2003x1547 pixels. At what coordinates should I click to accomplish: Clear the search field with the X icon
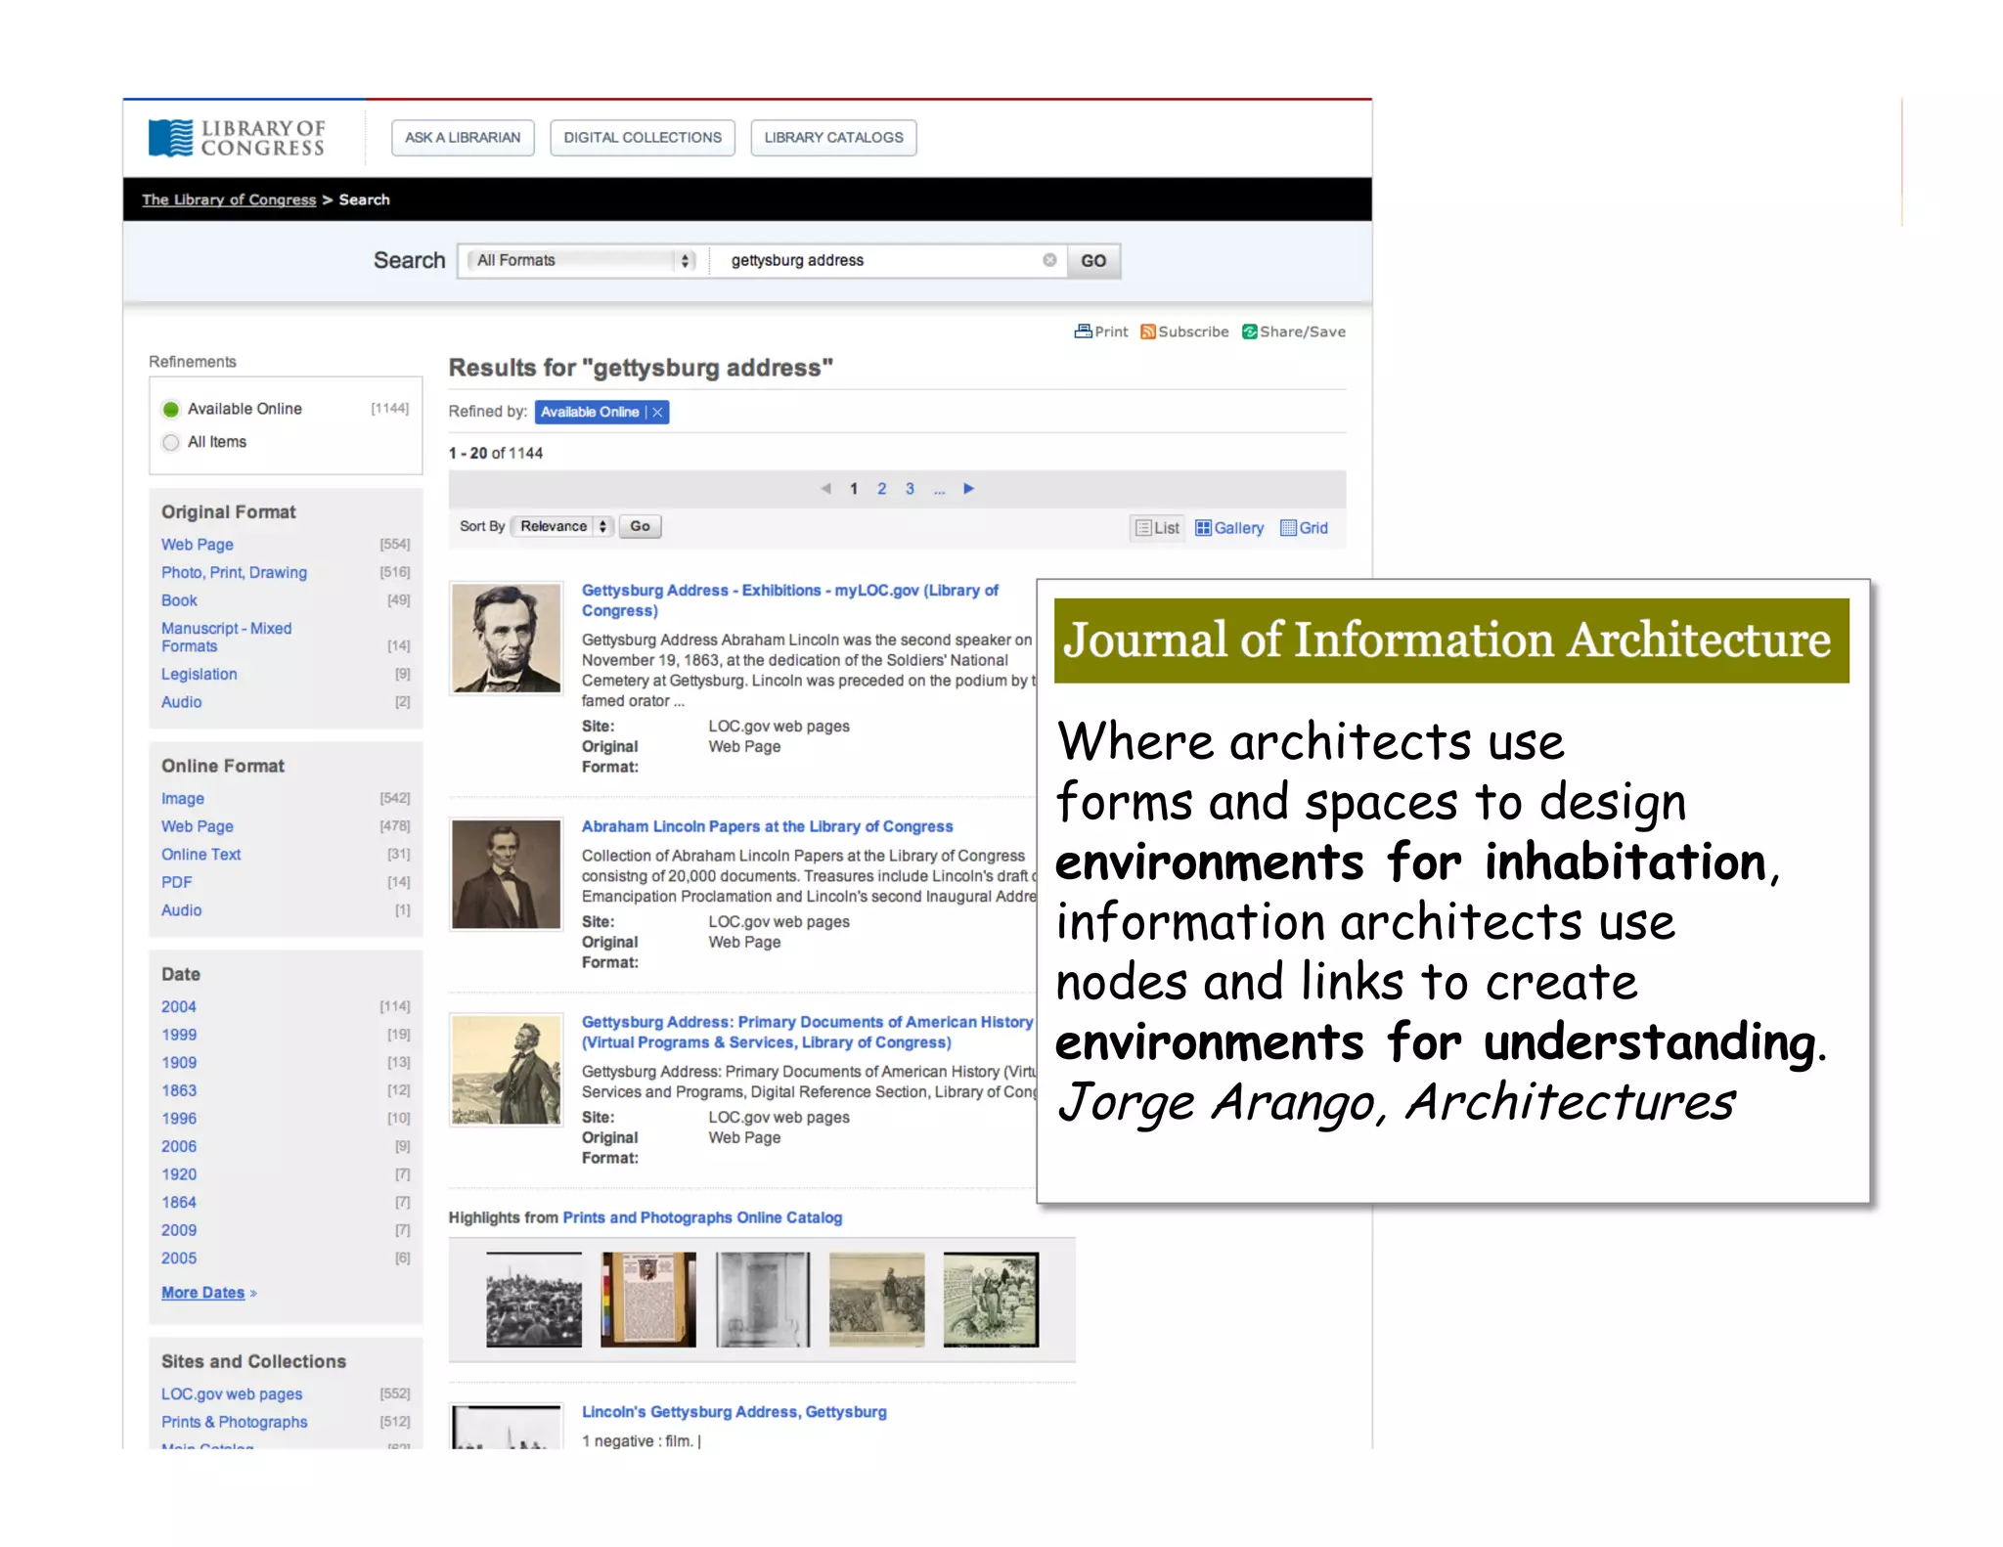pyautogui.click(x=1049, y=260)
